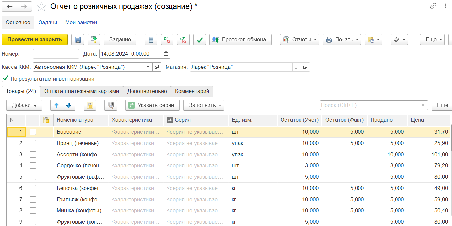Go forward with the right arrow button
This screenshot has width=452, height=226.
[24, 6]
